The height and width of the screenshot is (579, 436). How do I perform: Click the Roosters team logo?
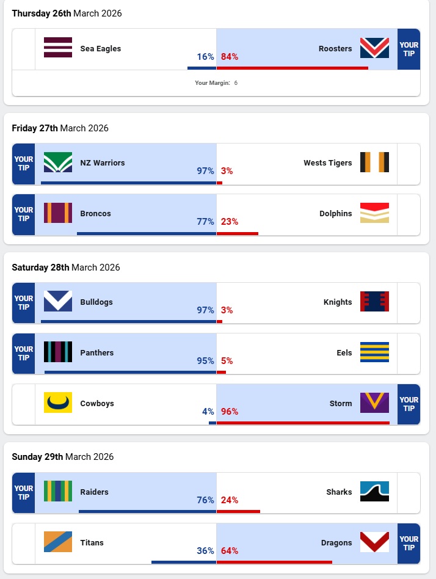[x=374, y=48]
